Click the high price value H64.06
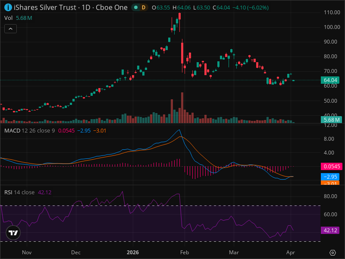The height and width of the screenshot is (259, 345). [x=182, y=8]
